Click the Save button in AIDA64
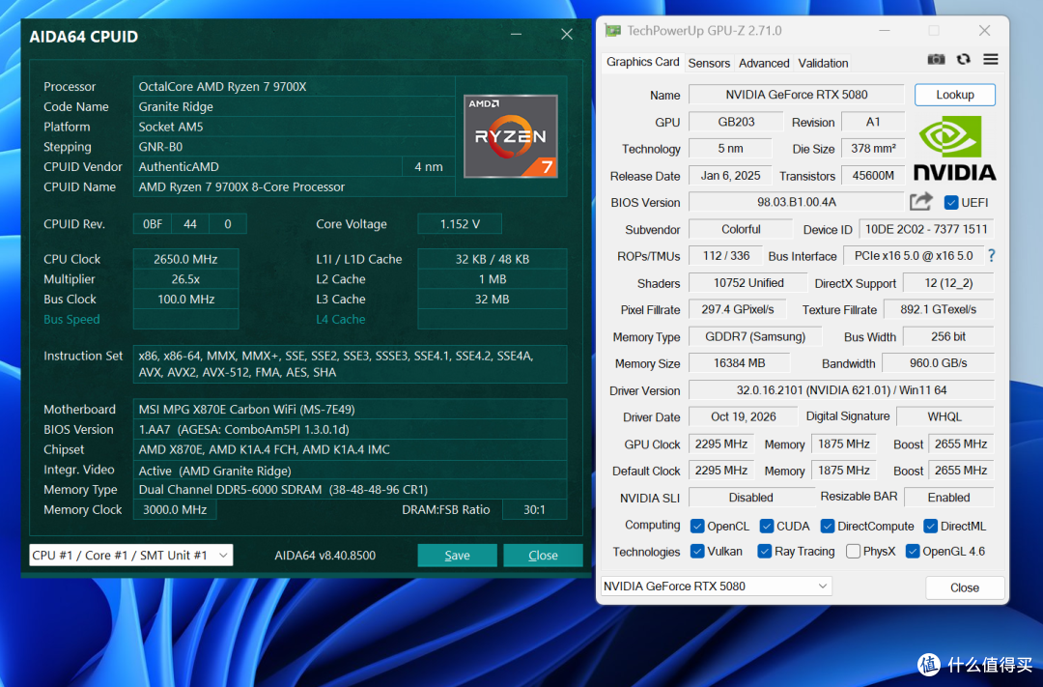Screen dimensions: 1043x687 click(457, 556)
